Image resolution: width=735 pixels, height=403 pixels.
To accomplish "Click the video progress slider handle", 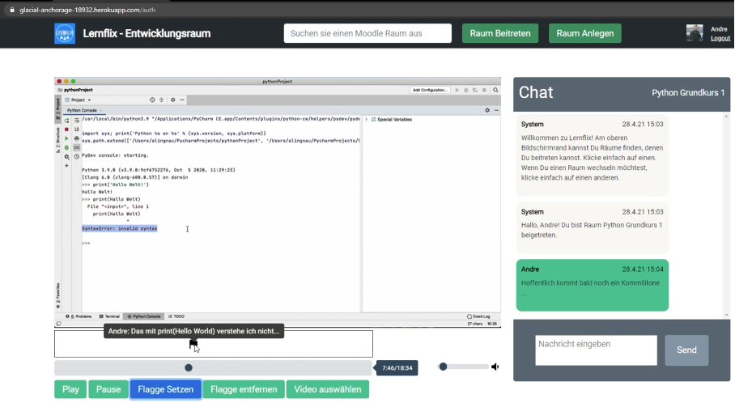I will click(x=189, y=368).
